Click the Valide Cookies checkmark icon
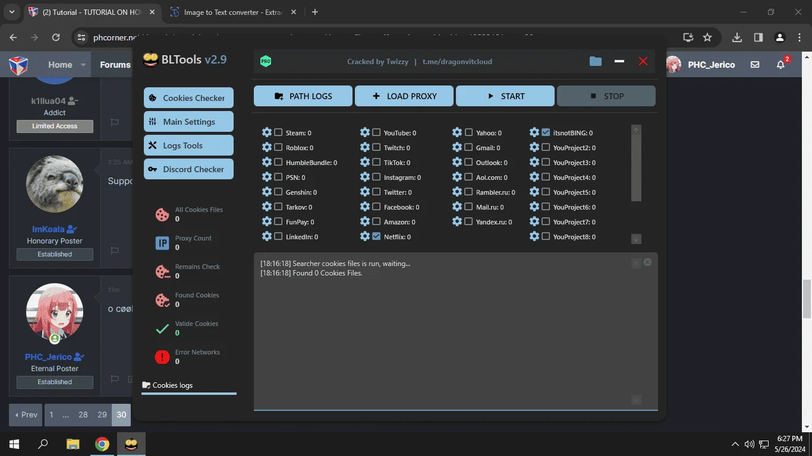Screen dimensions: 812x456 pyautogui.click(x=162, y=329)
